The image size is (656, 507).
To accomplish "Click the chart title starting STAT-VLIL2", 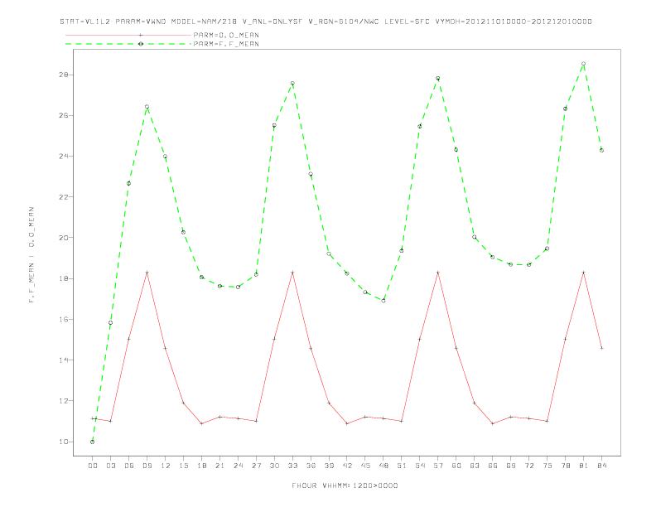I will pyautogui.click(x=326, y=22).
